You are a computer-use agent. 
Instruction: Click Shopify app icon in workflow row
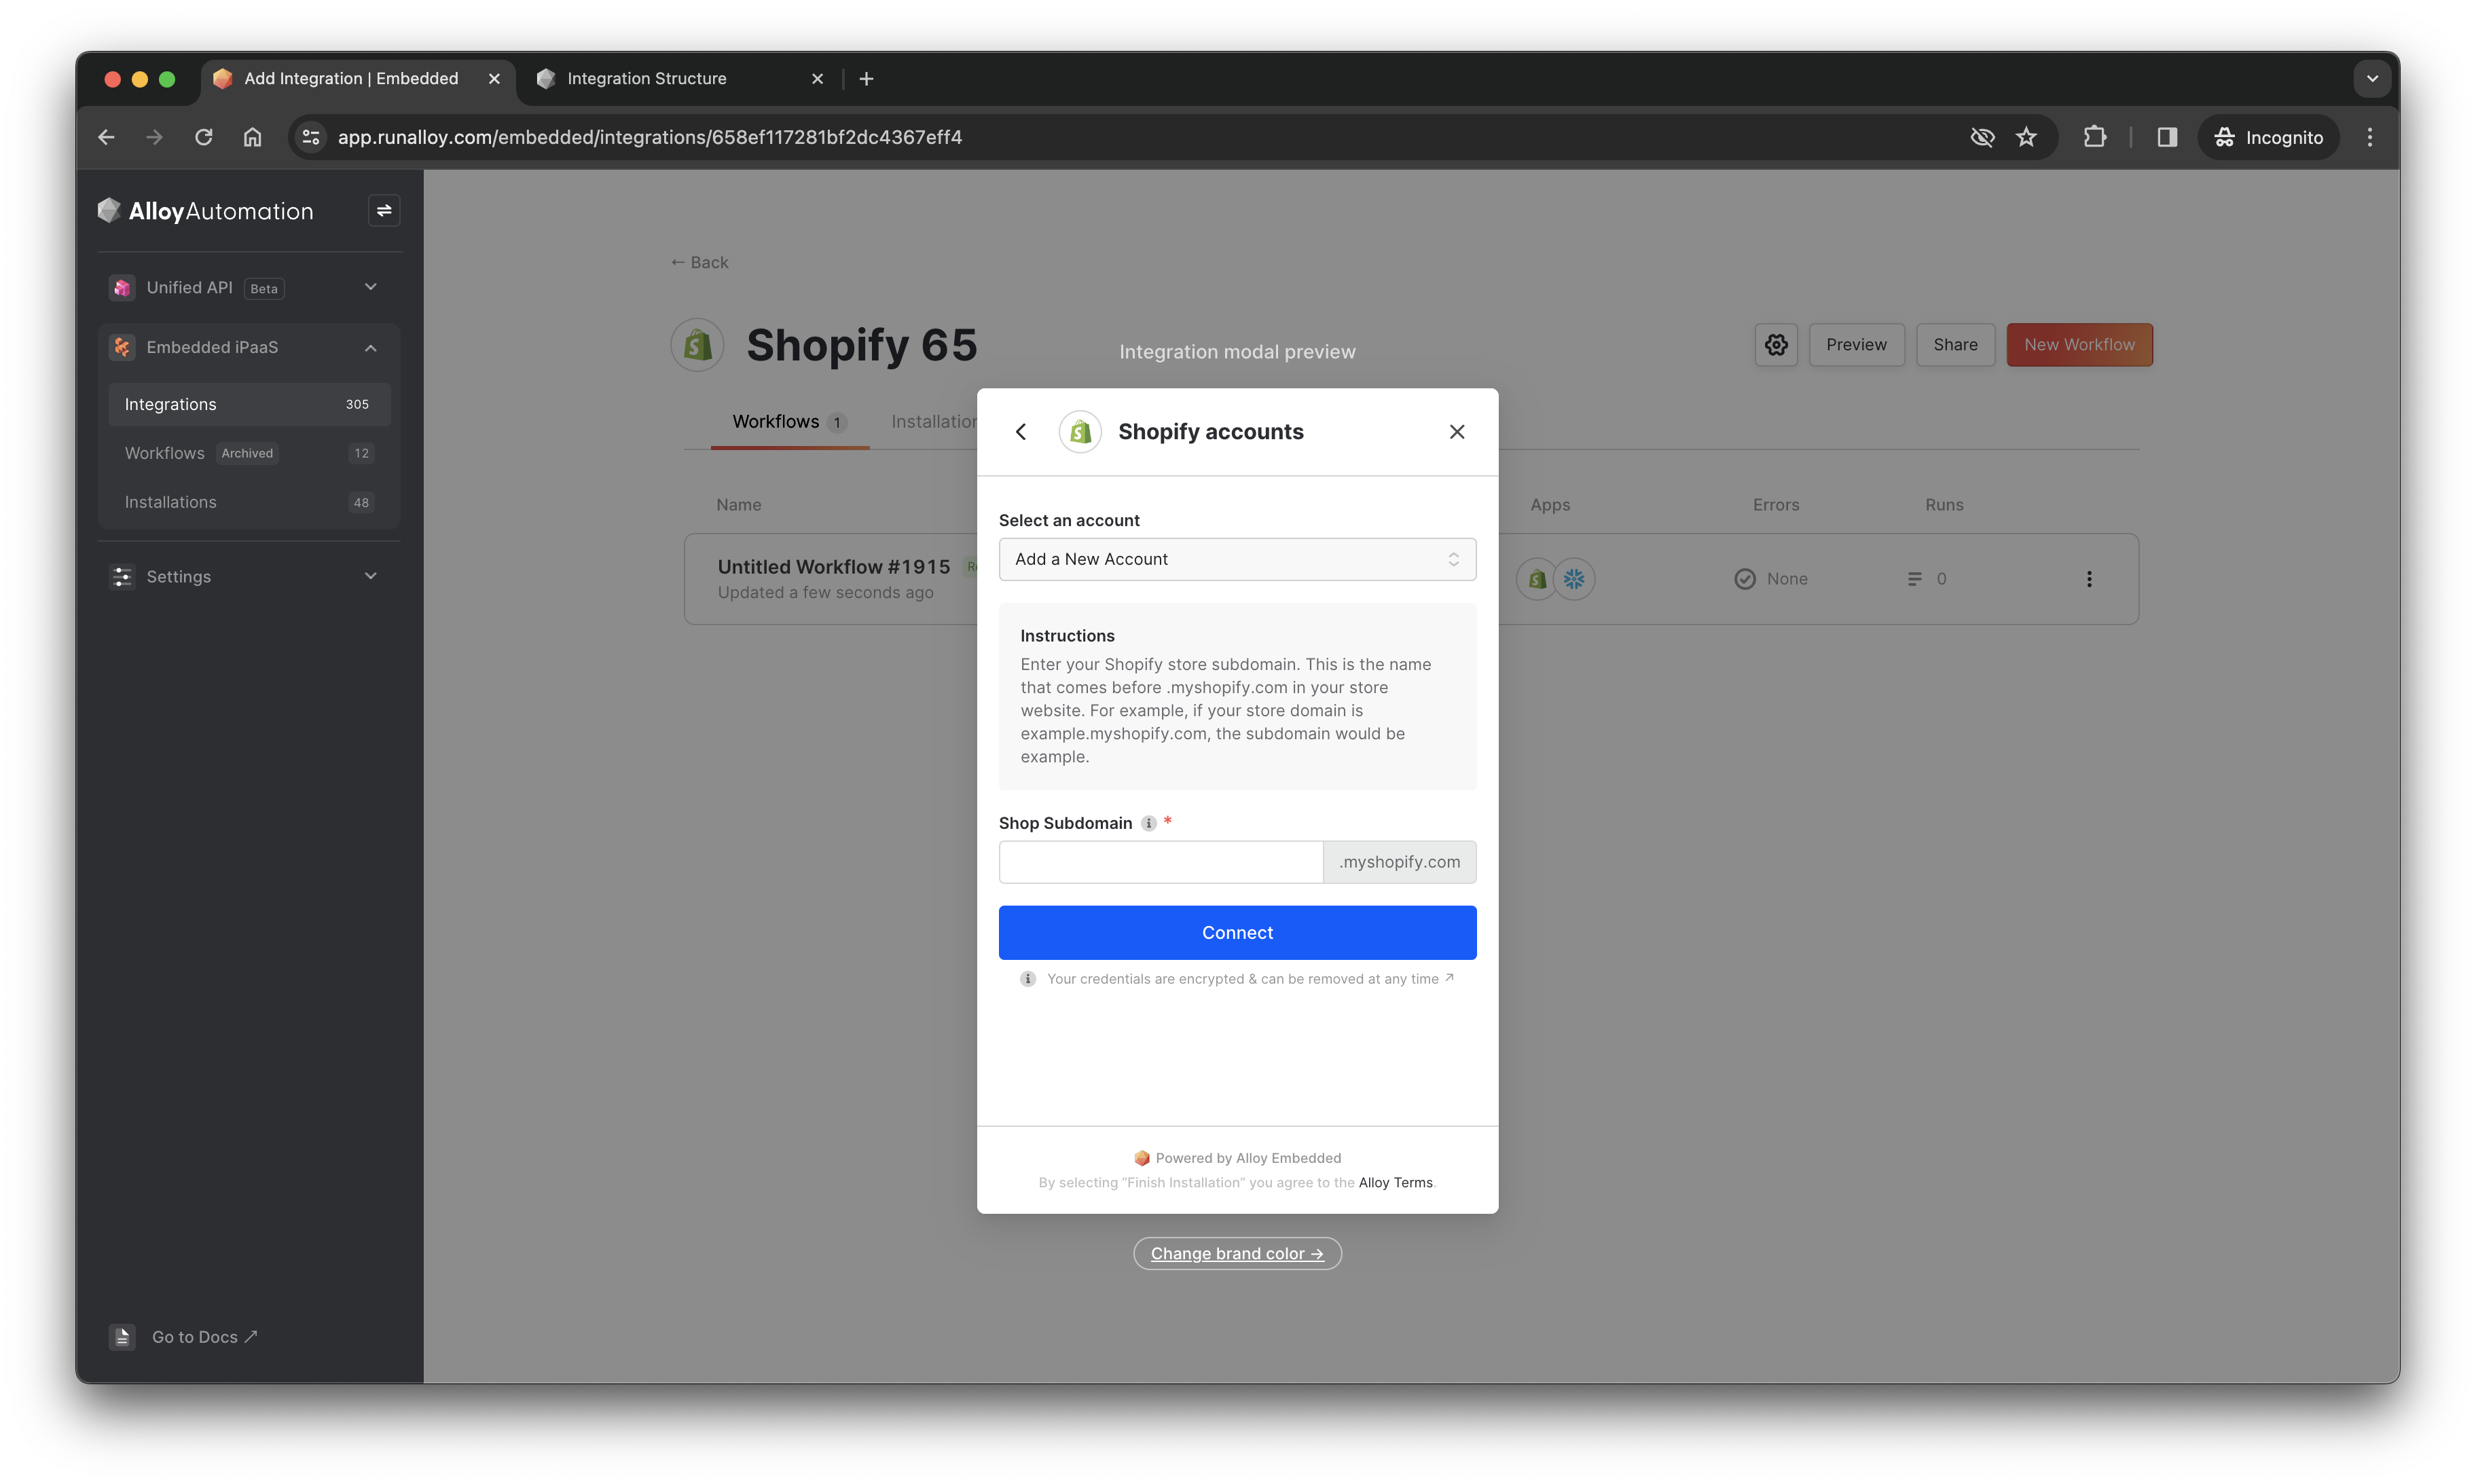1537,579
